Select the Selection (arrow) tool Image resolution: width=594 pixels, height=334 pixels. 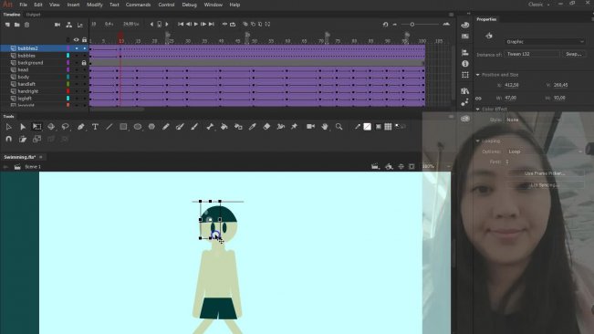coord(8,127)
